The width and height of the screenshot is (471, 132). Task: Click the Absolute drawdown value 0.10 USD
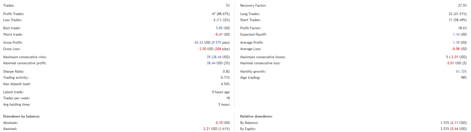point(222,123)
